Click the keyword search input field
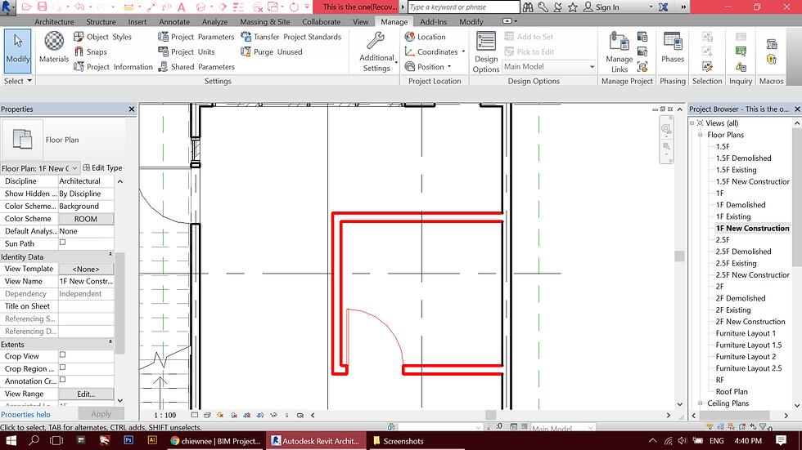The width and height of the screenshot is (802, 450). 464,7
